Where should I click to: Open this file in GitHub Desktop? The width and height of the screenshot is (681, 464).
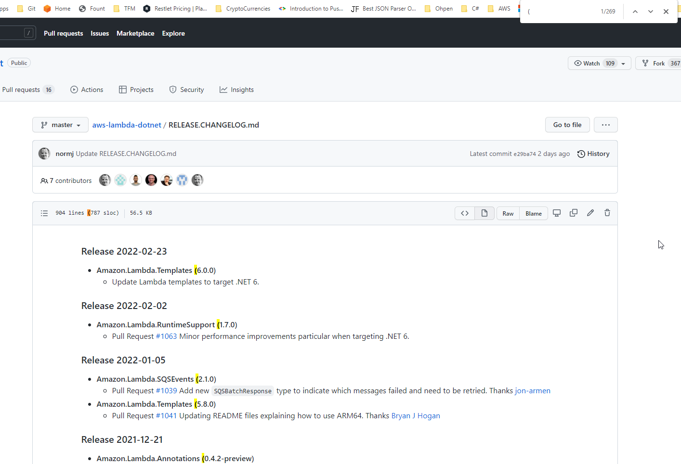(x=557, y=212)
